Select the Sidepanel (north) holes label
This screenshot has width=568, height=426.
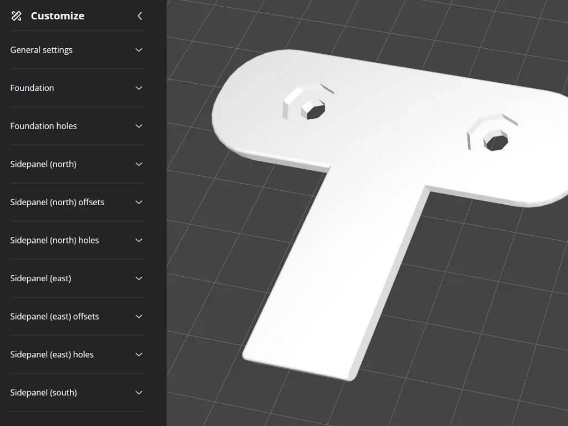click(x=54, y=240)
